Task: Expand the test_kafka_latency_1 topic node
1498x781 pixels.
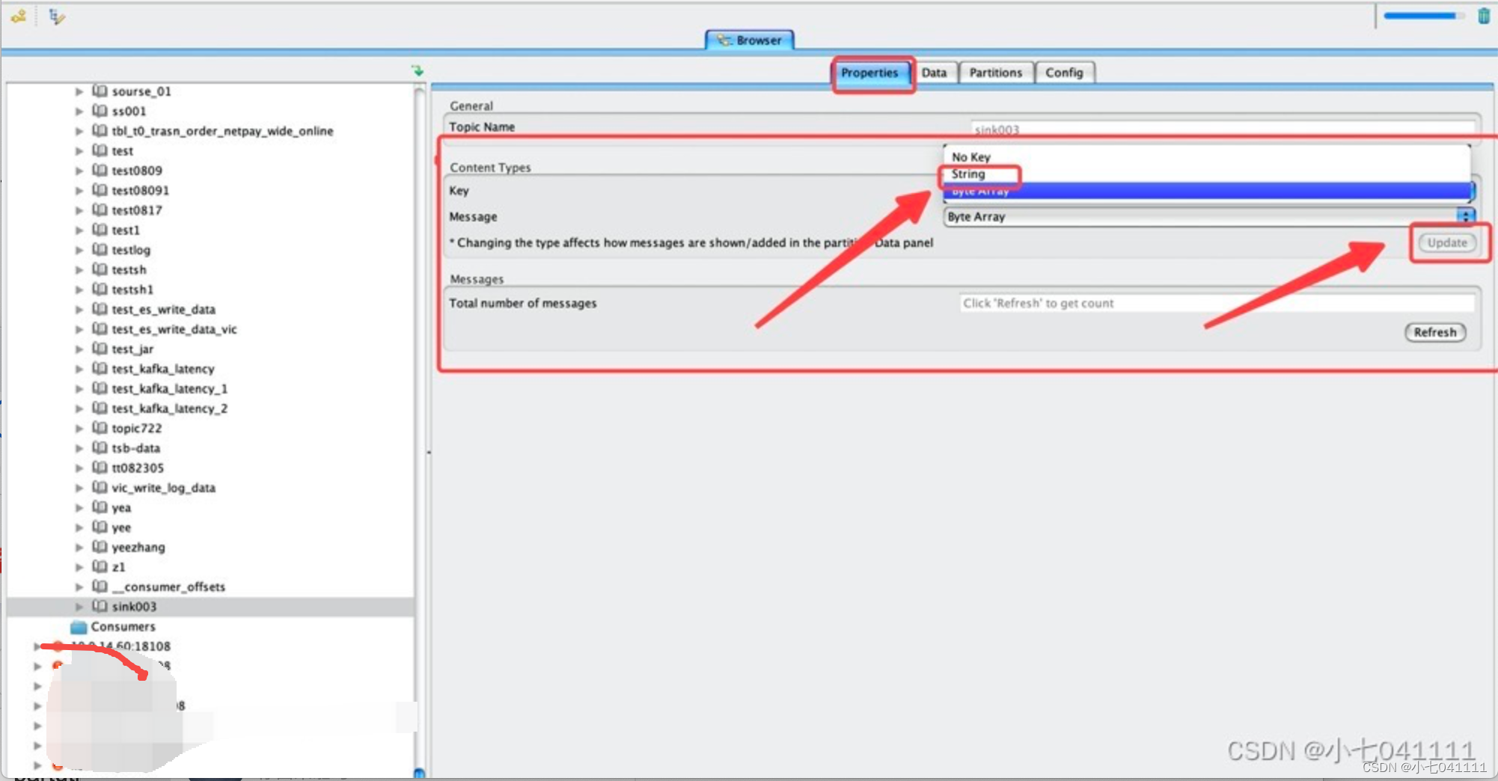Action: point(79,389)
